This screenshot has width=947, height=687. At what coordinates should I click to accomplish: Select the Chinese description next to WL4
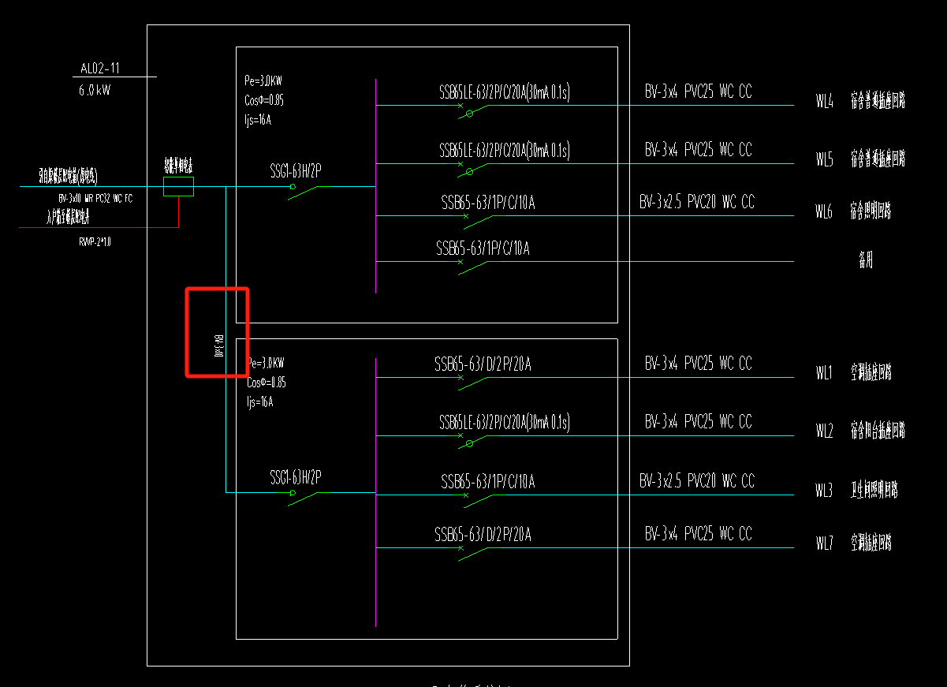pyautogui.click(x=878, y=101)
